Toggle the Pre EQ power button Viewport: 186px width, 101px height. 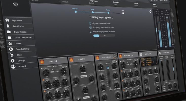pos(42,61)
